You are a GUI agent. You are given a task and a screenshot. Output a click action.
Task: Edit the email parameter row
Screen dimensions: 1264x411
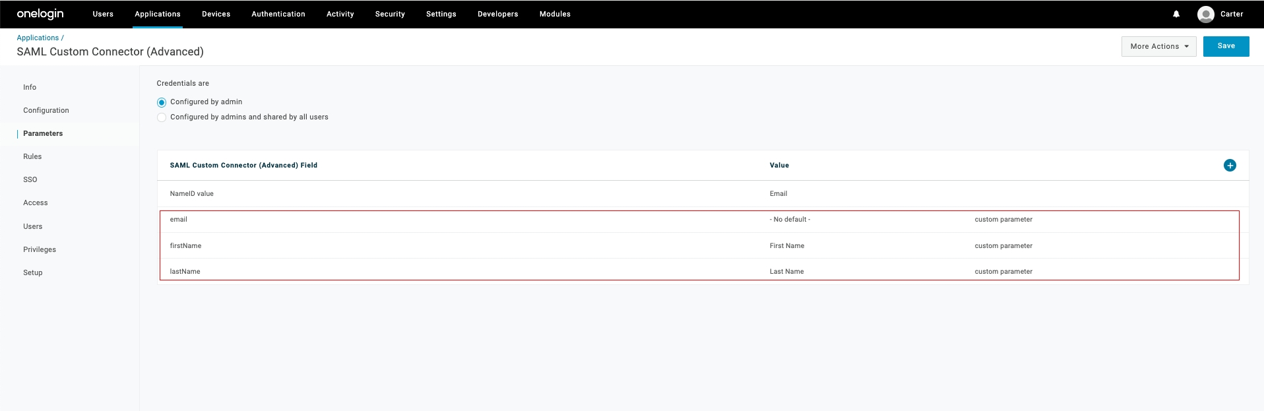[x=179, y=220]
